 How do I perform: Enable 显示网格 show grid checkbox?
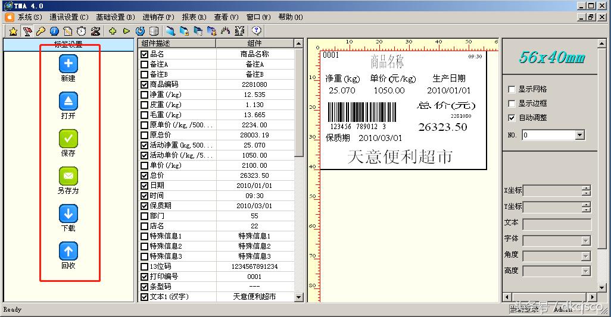click(x=512, y=89)
